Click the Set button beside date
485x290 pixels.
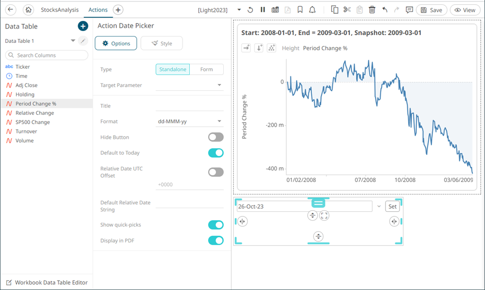[392, 207]
